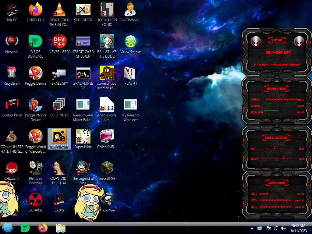Viewport: 312px width, 234px height.
Task: Select the DRIVES widget header
Action: pos(277,183)
